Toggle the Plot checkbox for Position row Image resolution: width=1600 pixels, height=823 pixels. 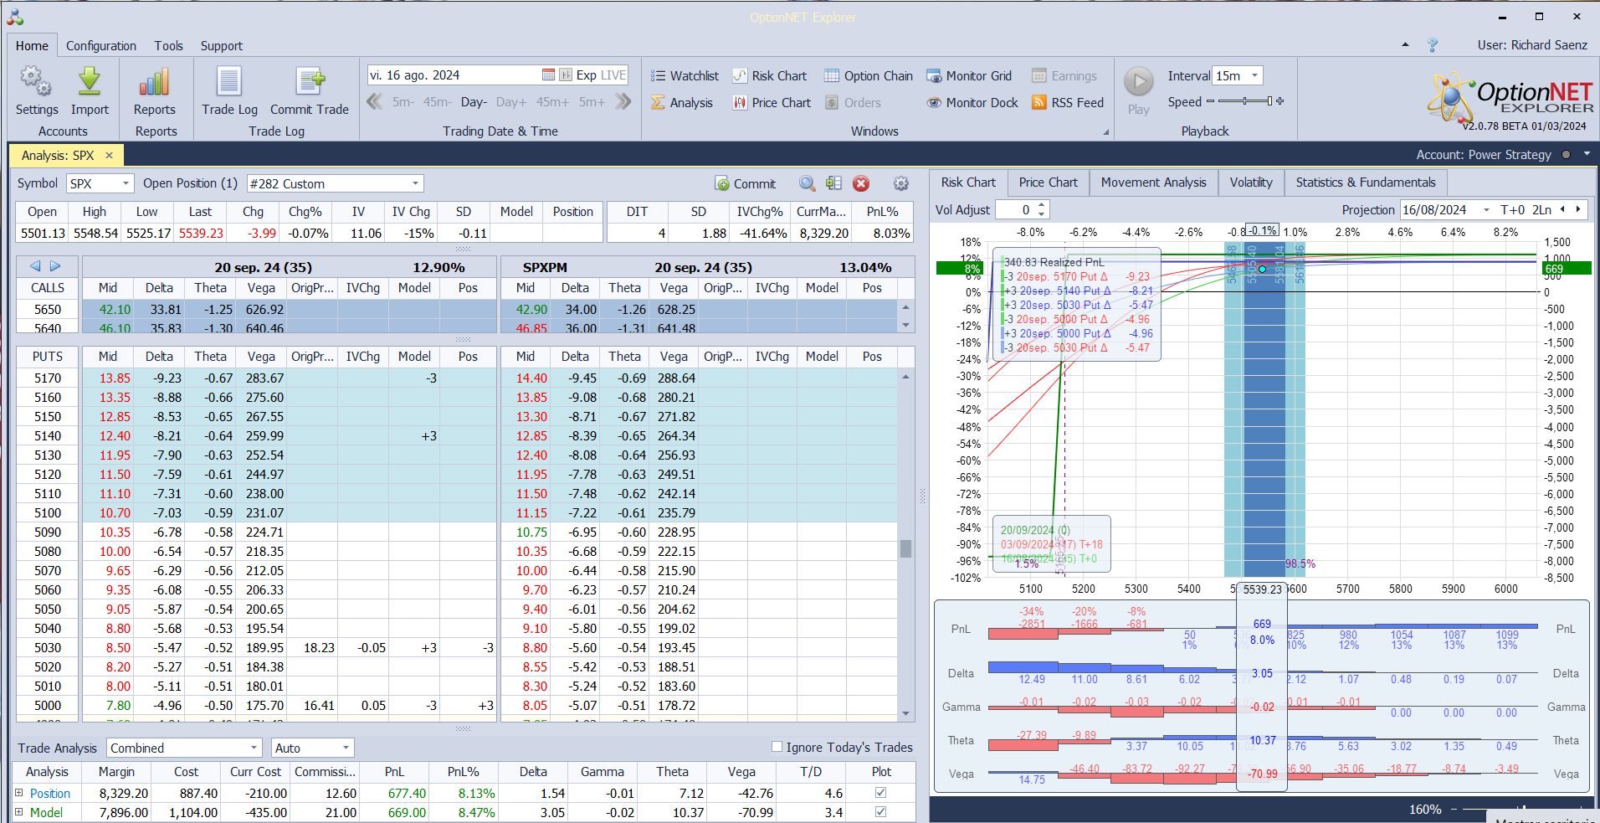880,792
